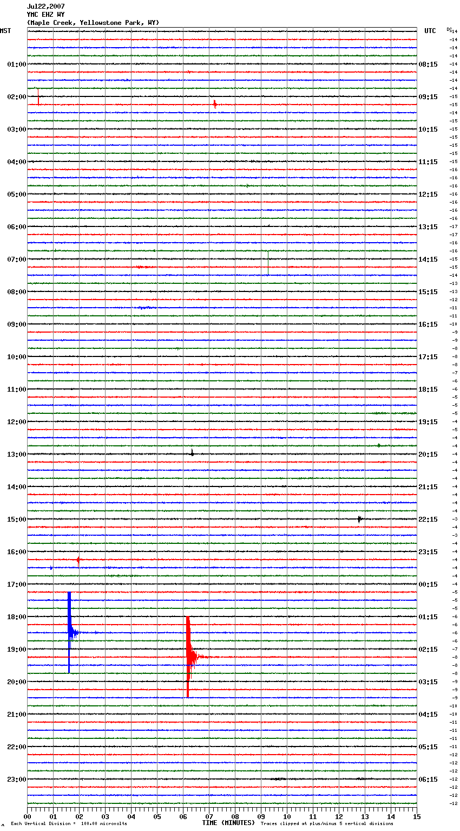Click the 00:15 UTC time label
Viewport: 460px width, 831px height.
428,585
